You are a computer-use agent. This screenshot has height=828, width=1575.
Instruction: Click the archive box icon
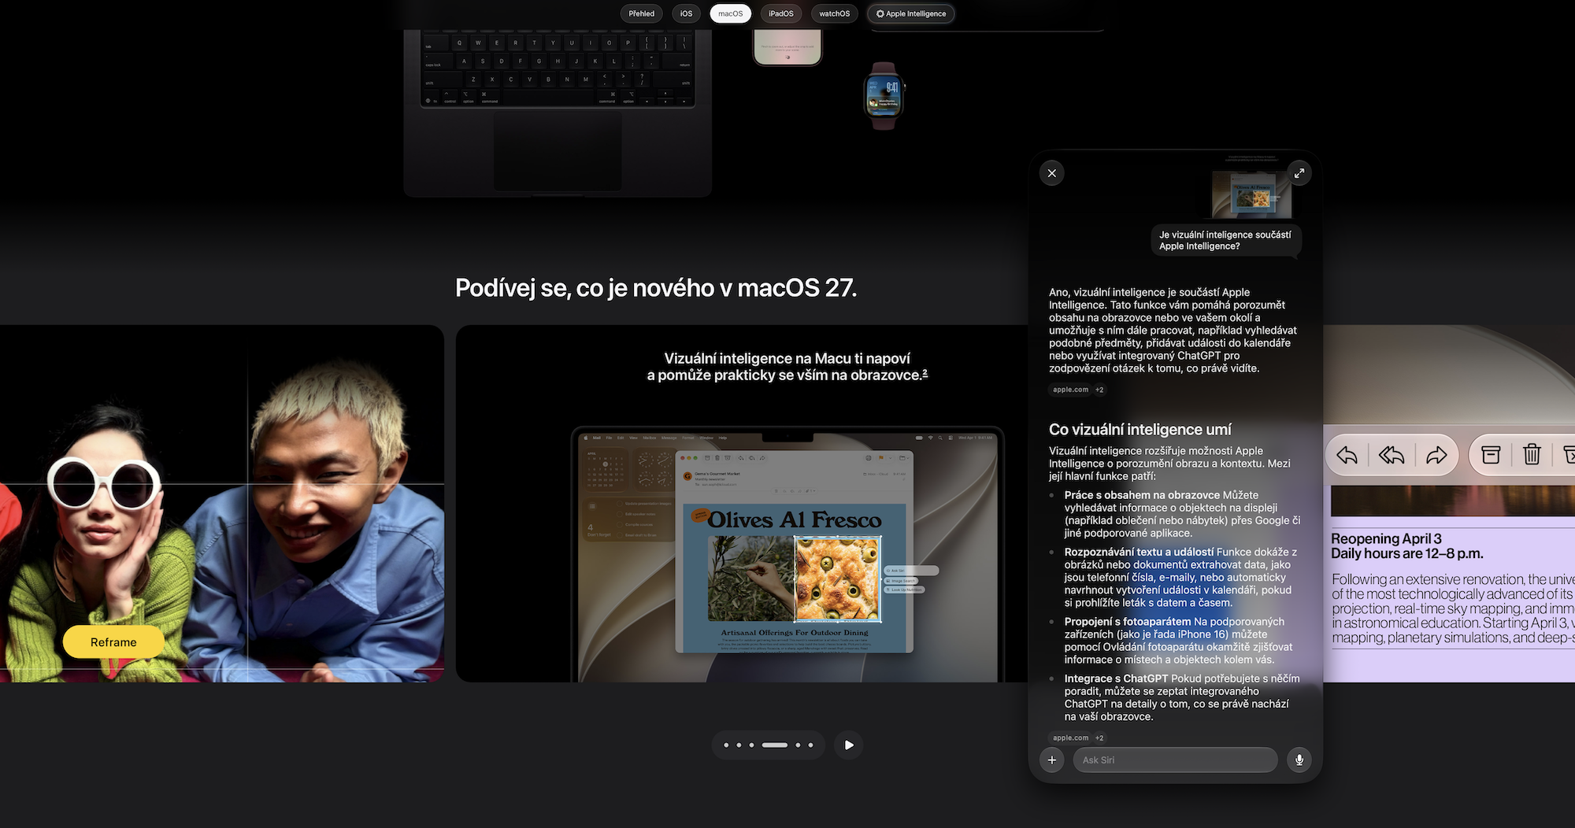(1491, 455)
